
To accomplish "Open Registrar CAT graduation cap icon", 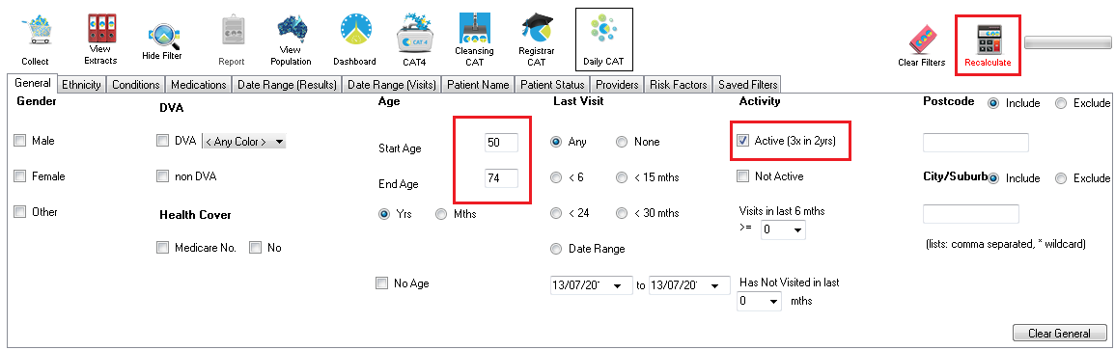I will tap(536, 28).
